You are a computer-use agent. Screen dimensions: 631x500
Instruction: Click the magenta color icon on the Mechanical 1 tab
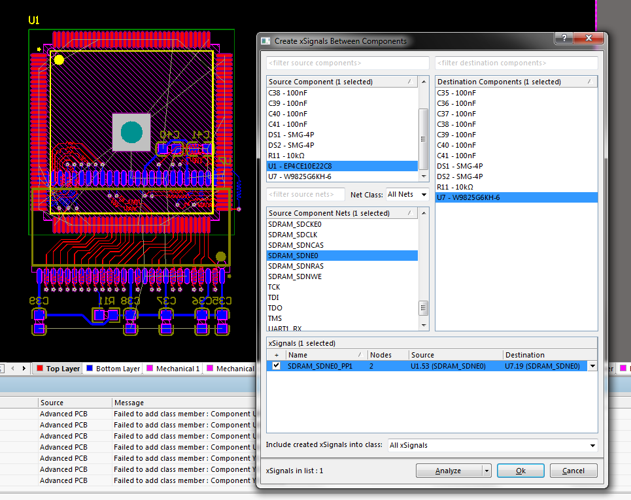[149, 368]
